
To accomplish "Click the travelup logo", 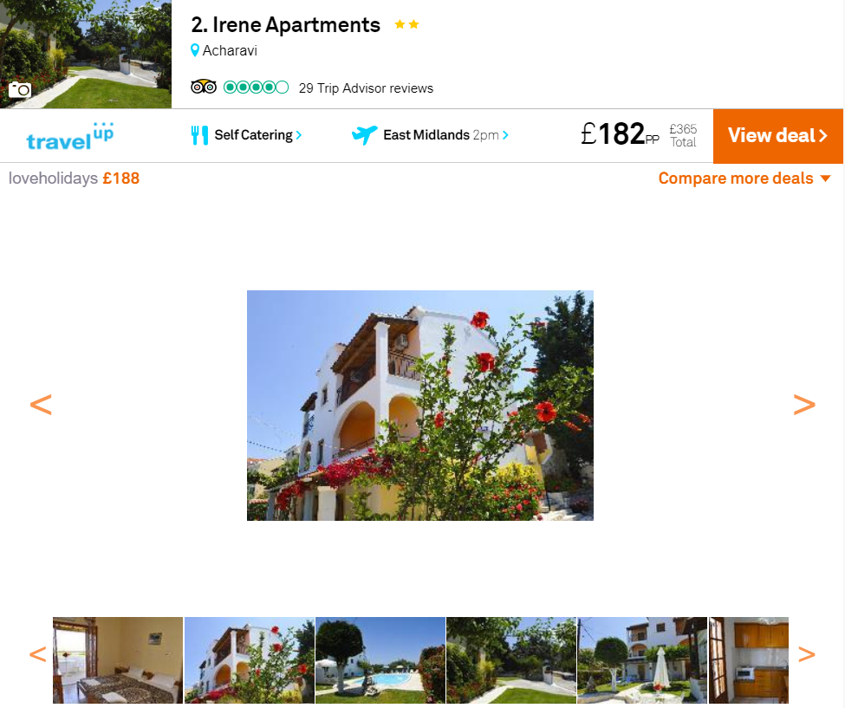I will click(70, 136).
